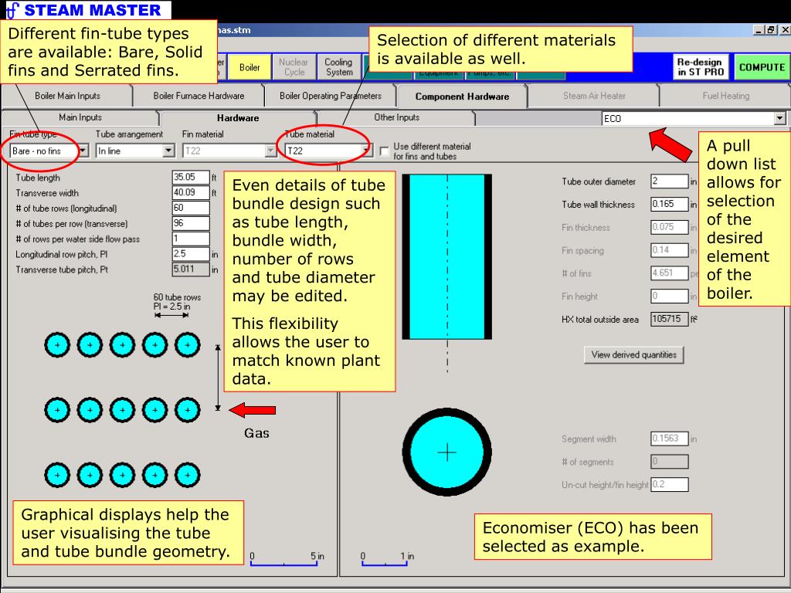Select the Segment width field
The width and height of the screenshot is (791, 593).
pyautogui.click(x=670, y=439)
